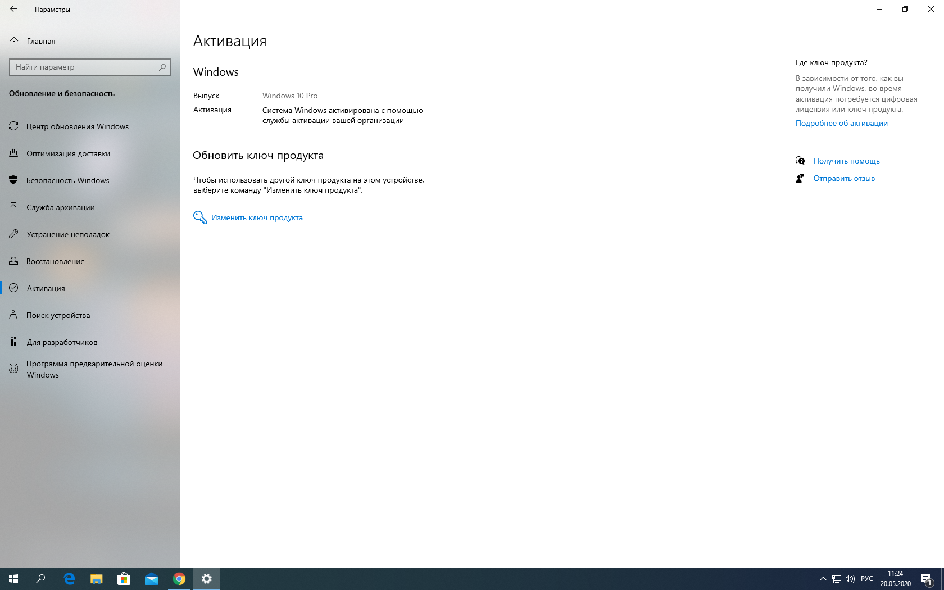Click the Центр обновления Windows refresh icon
This screenshot has width=944, height=590.
click(x=13, y=126)
